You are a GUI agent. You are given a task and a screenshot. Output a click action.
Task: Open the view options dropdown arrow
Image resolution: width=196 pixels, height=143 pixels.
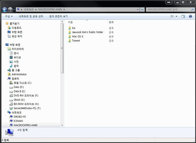[176, 16]
